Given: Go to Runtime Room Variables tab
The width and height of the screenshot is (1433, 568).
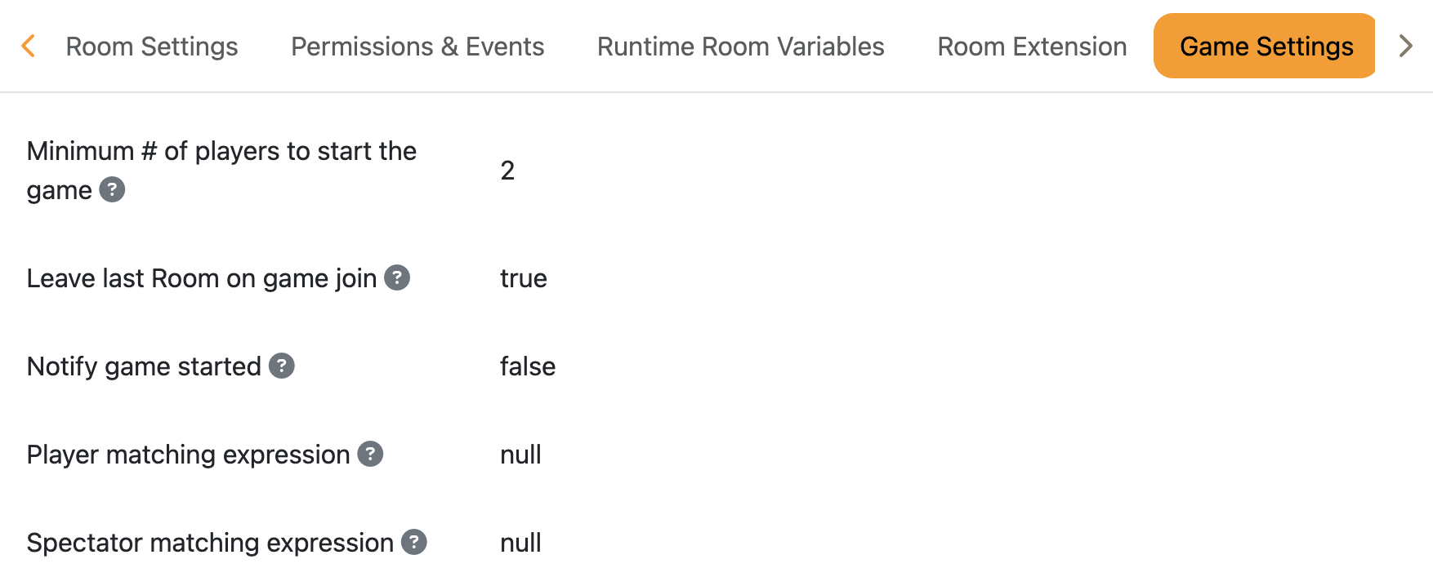Looking at the screenshot, I should 740,47.
